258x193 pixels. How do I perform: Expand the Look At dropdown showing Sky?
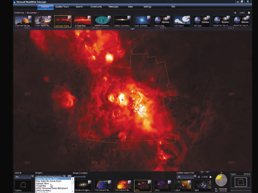tap(24, 177)
